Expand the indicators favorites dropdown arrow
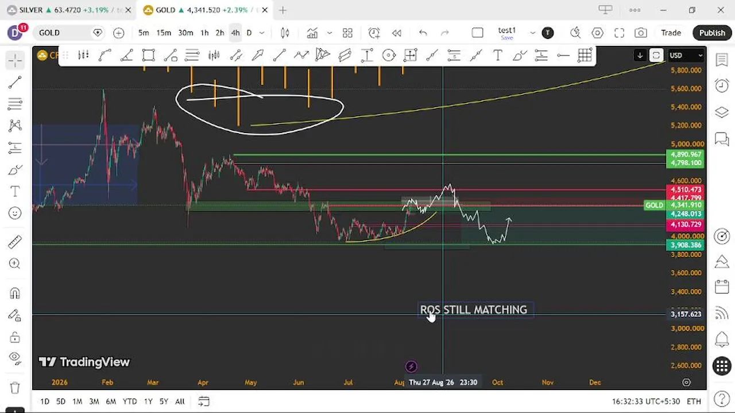The height and width of the screenshot is (413, 735). click(330, 33)
